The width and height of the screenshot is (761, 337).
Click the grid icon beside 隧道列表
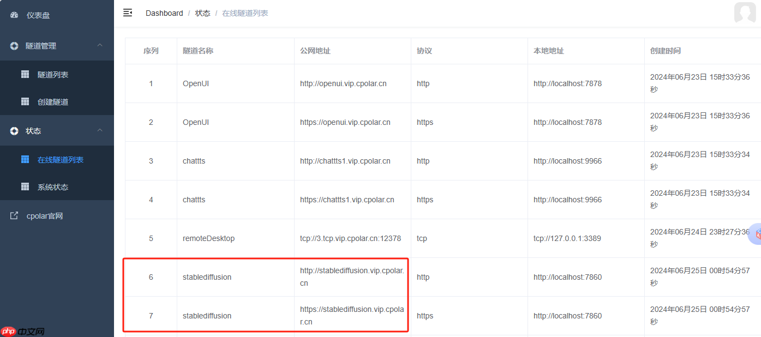point(25,74)
